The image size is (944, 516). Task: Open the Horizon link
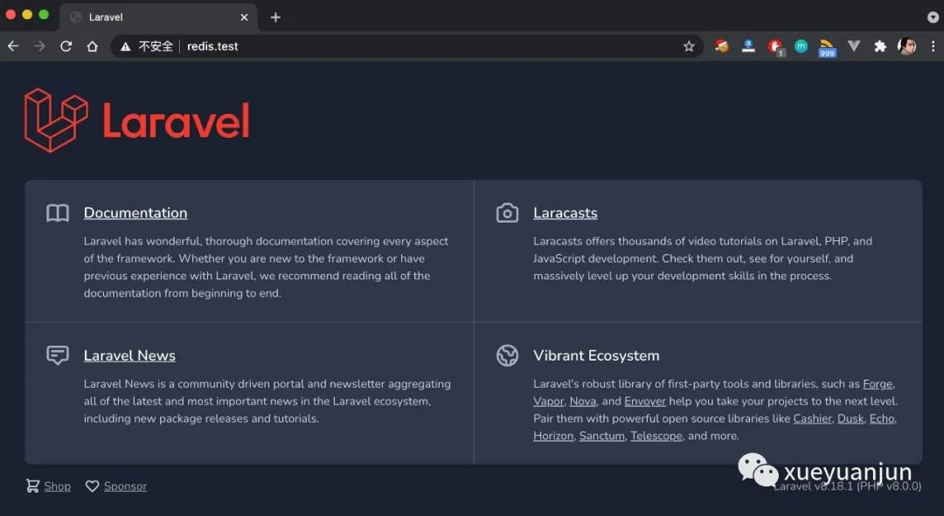pyautogui.click(x=553, y=436)
